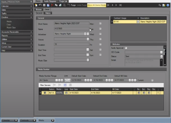The width and height of the screenshot is (171, 123).
Task: Open the Voices dropdown
Action: click(x=88, y=39)
